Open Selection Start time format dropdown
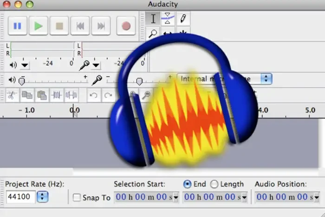Viewport: 325px width, 217px height. [176, 197]
